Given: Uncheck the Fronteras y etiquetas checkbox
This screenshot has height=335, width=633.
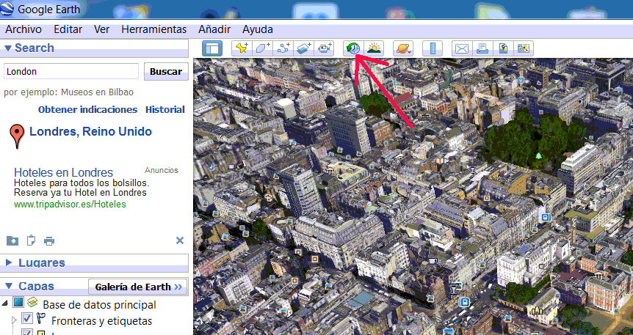Looking at the screenshot, I should 27,319.
